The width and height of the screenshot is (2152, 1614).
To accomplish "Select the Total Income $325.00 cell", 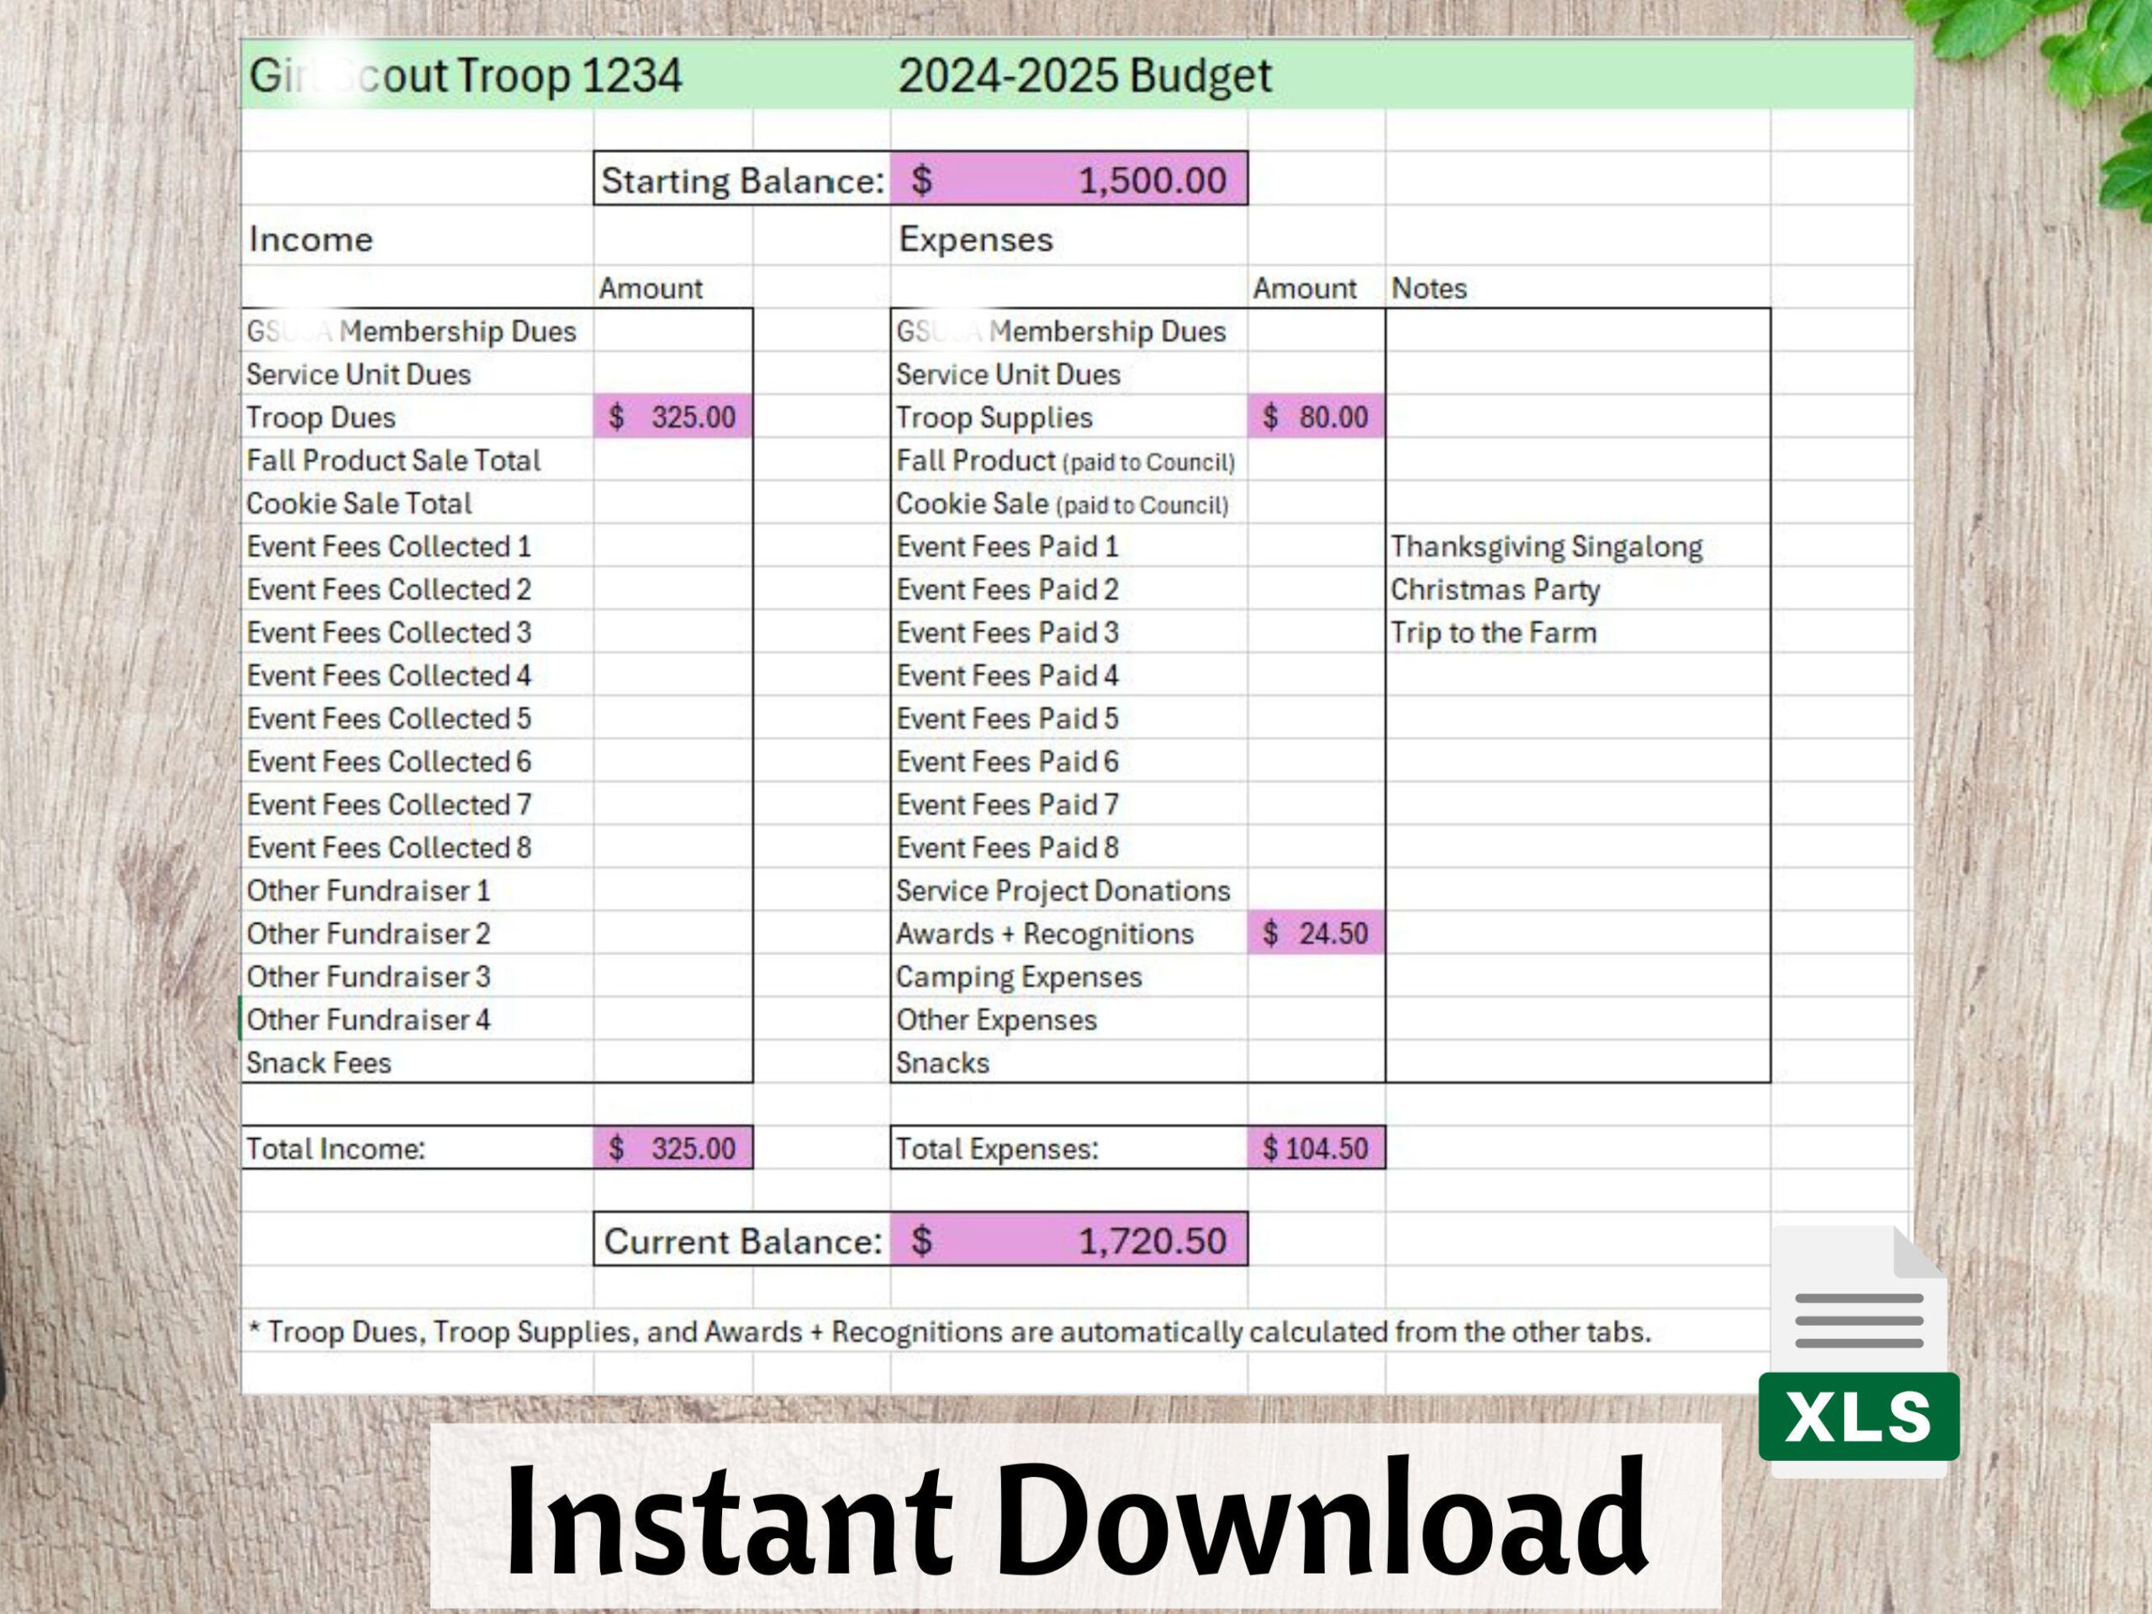I will tap(672, 1148).
